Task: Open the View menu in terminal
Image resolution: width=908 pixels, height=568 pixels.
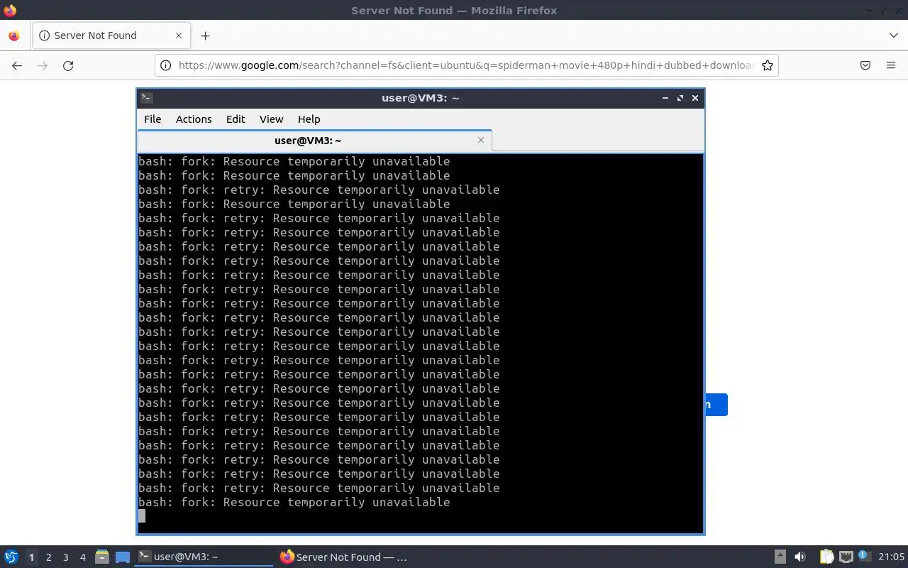Action: [x=271, y=119]
